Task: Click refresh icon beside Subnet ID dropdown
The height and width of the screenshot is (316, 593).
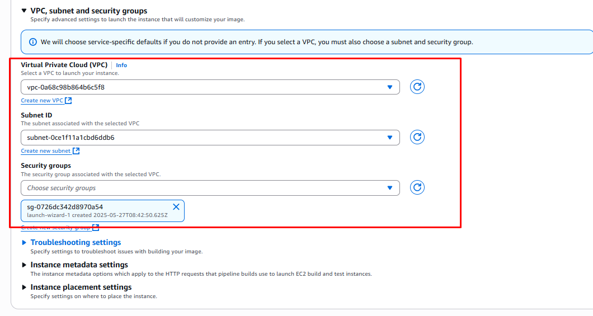Action: click(417, 137)
